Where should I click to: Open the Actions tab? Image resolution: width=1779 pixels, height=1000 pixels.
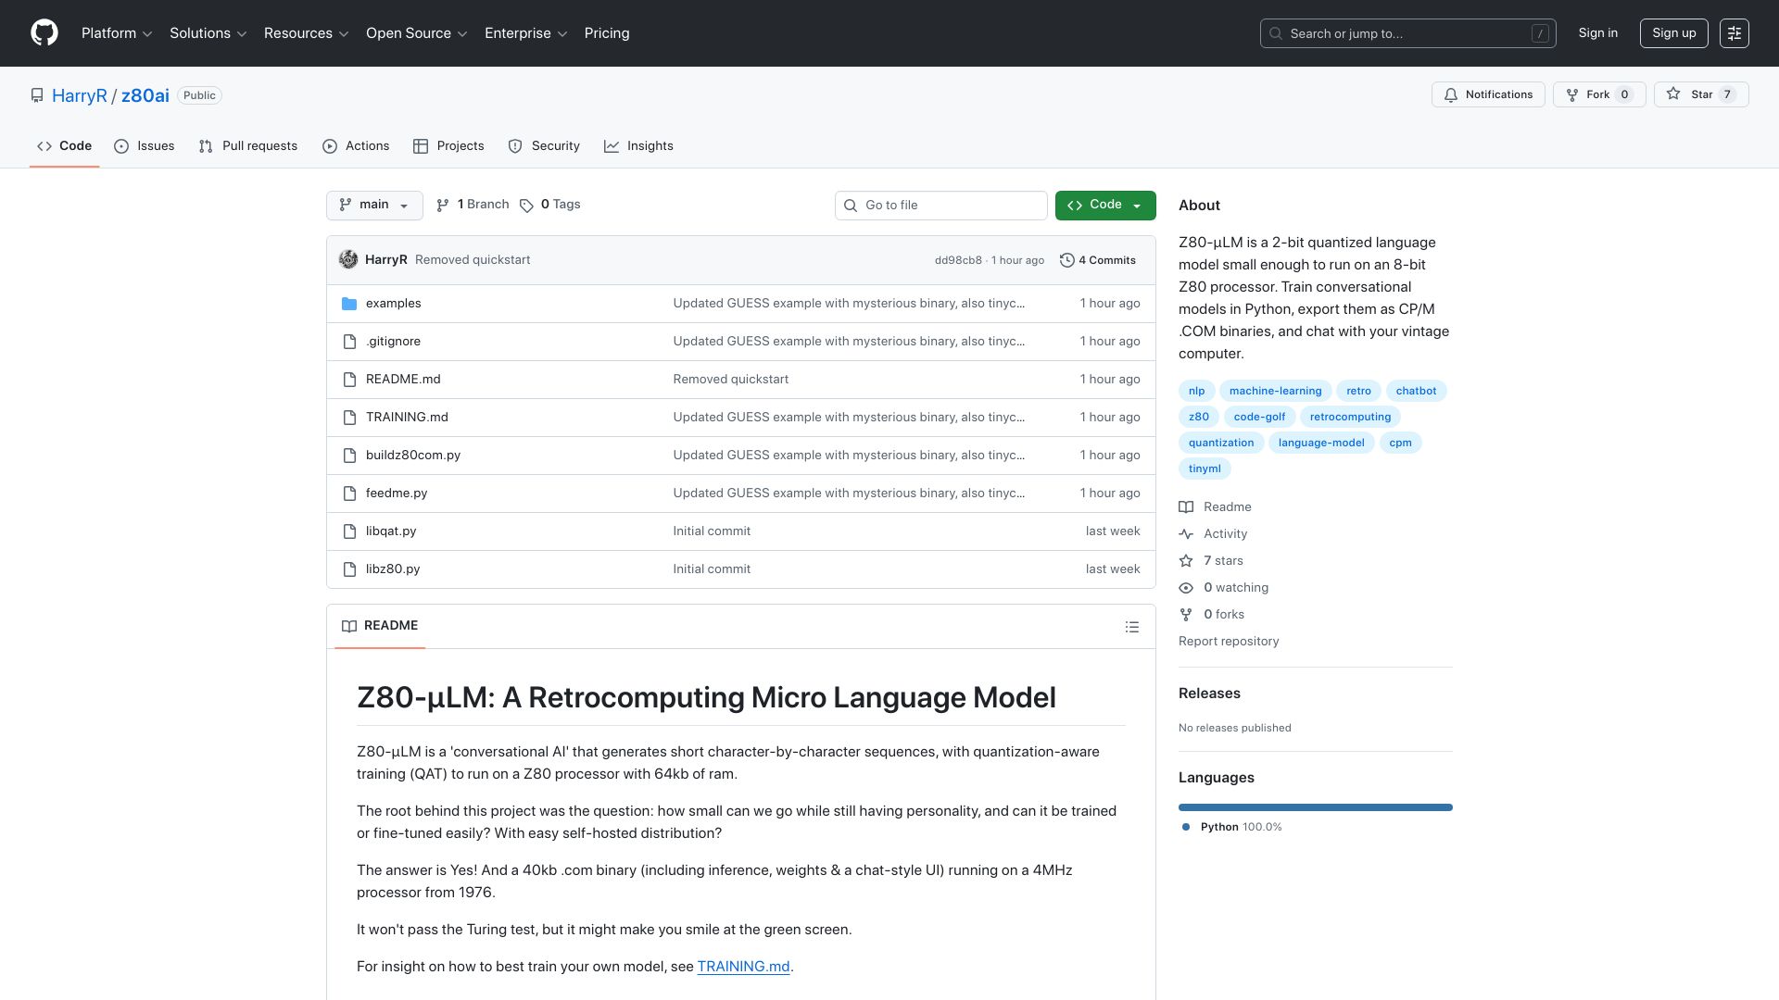[x=356, y=146]
